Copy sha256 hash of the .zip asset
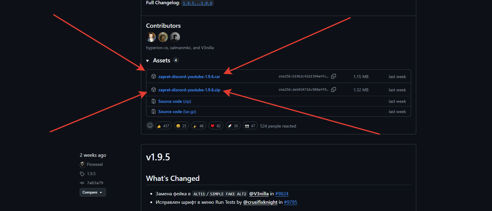This screenshot has height=211, width=492. [x=334, y=89]
